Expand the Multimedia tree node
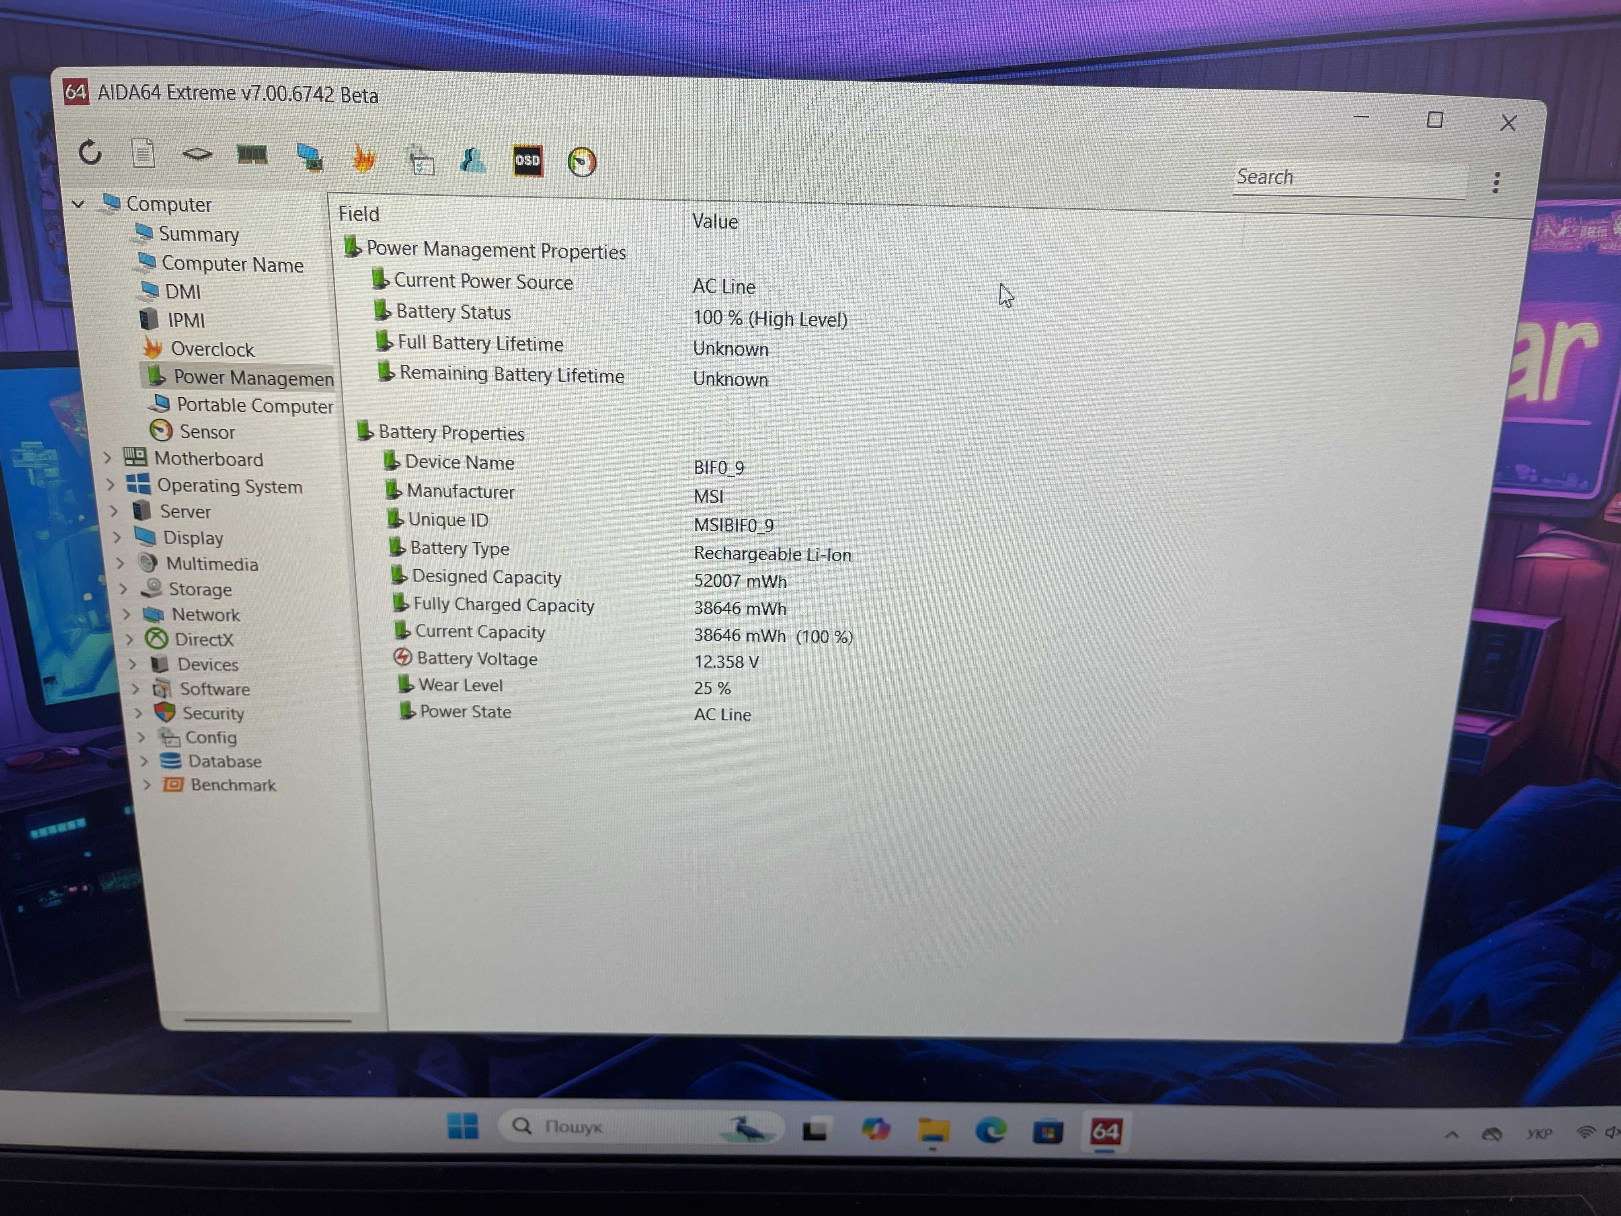Screen dimensions: 1621x1216 [120, 563]
